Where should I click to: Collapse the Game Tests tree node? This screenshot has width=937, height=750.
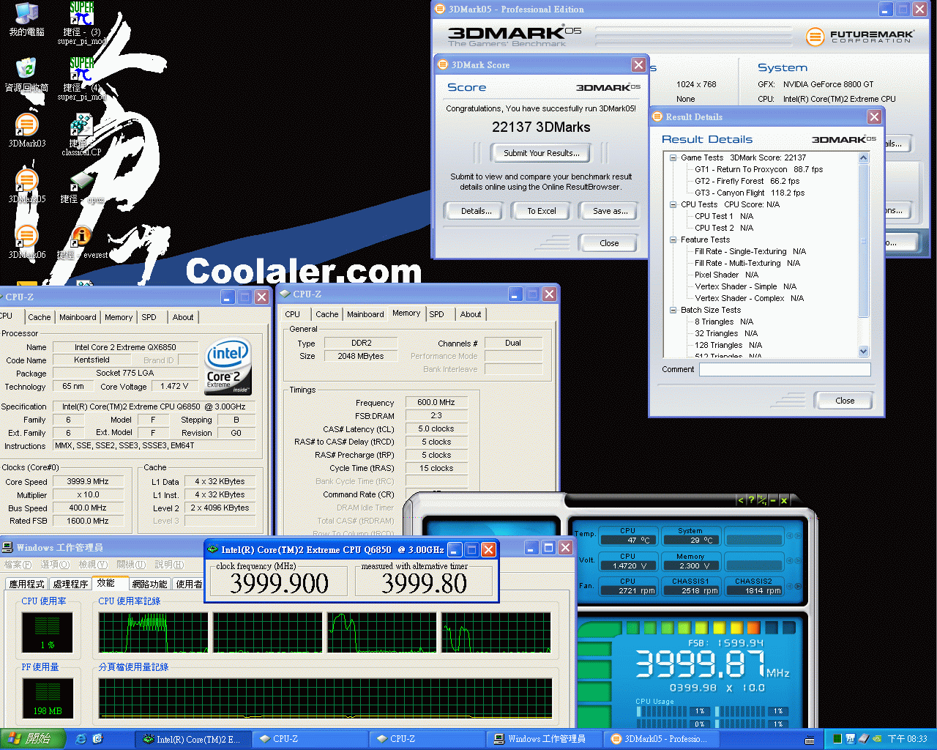(x=673, y=157)
